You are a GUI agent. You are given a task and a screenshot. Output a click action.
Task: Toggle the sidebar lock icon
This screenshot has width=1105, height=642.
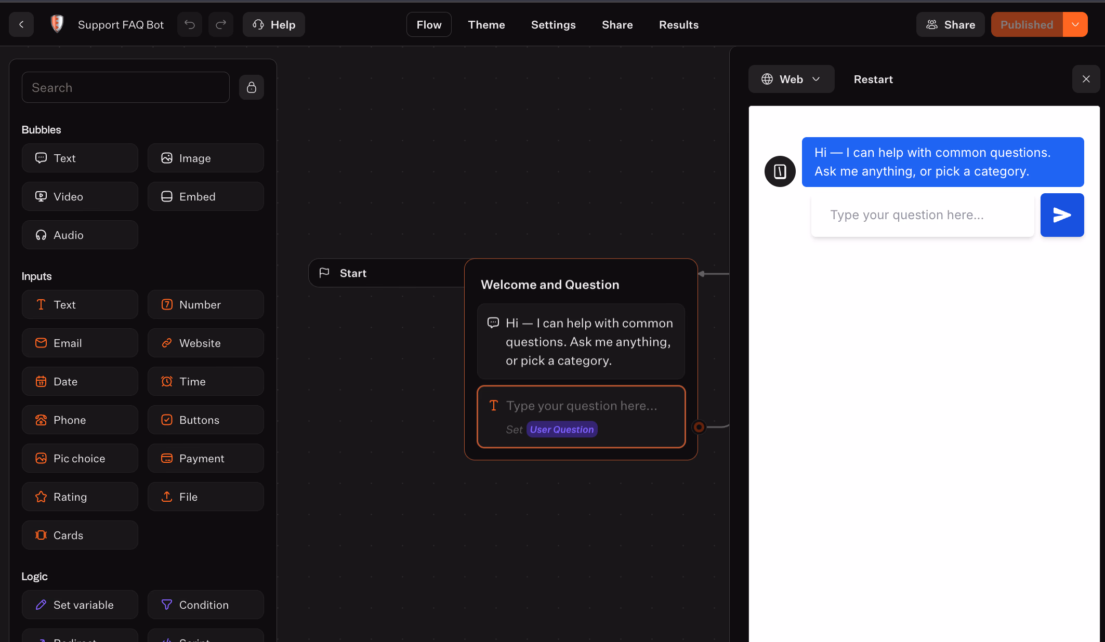[252, 87]
